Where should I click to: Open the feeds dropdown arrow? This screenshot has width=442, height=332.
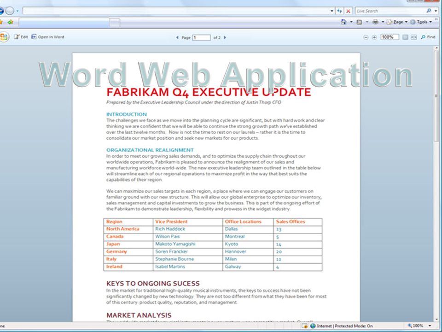point(367,22)
